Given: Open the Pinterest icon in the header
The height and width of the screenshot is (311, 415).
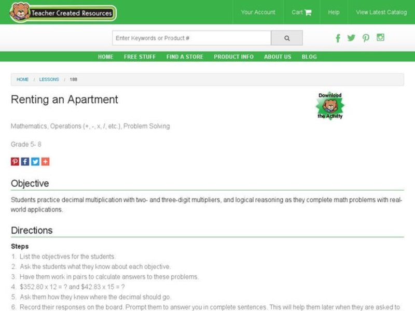Looking at the screenshot, I should (366, 38).
